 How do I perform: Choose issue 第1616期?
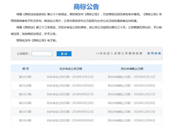pyautogui.click(x=25, y=103)
